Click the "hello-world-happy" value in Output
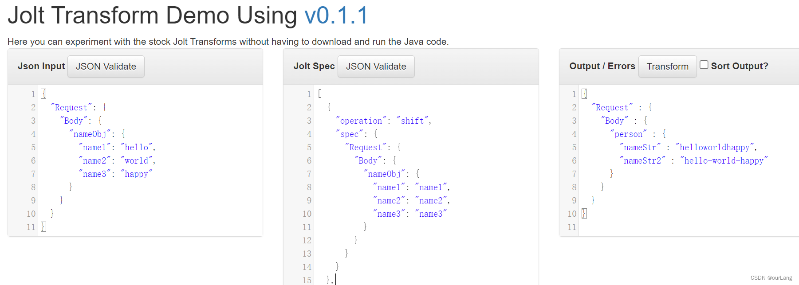The image size is (799, 285). (724, 160)
